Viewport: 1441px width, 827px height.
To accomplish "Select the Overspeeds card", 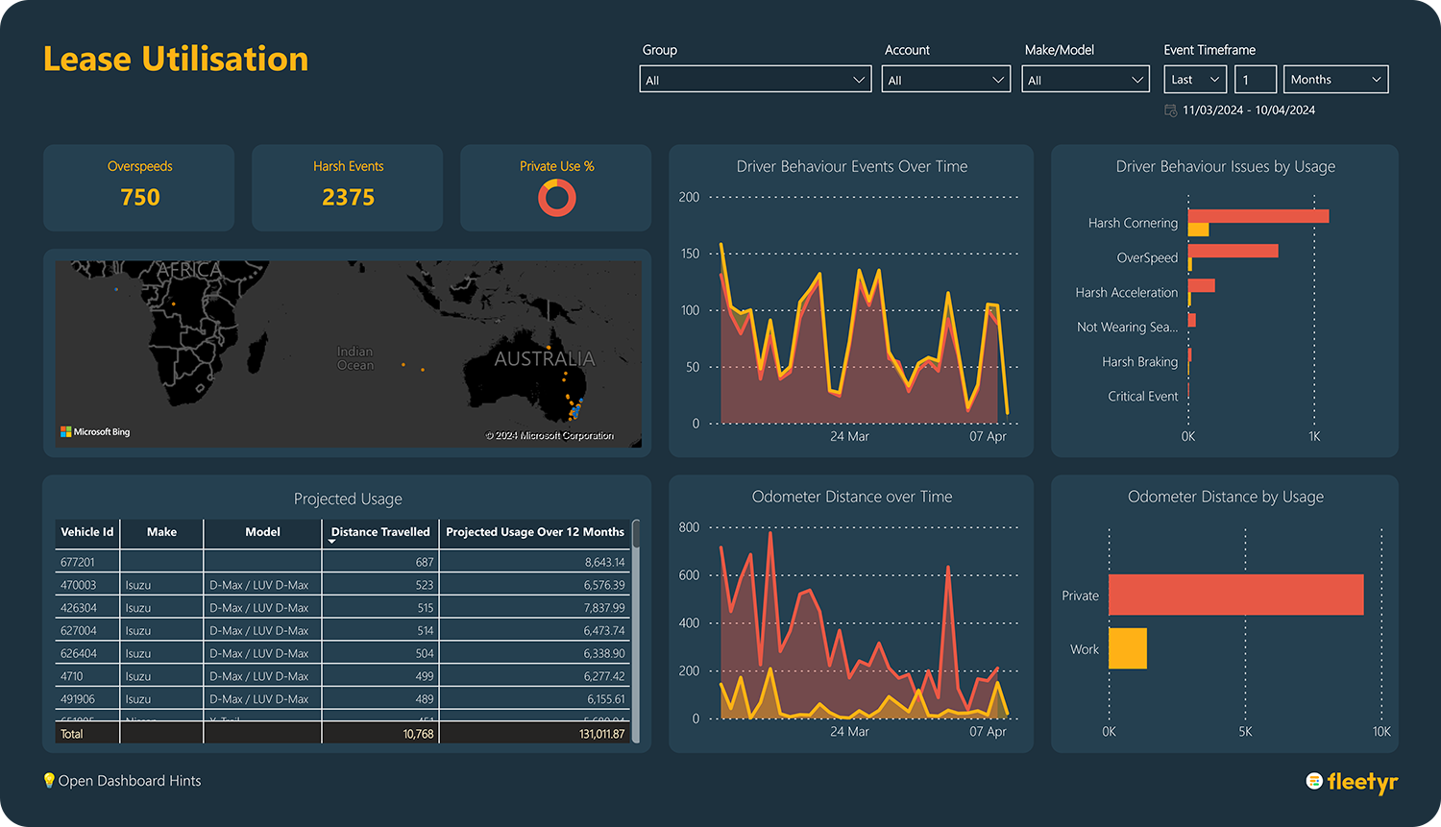I will (x=139, y=187).
